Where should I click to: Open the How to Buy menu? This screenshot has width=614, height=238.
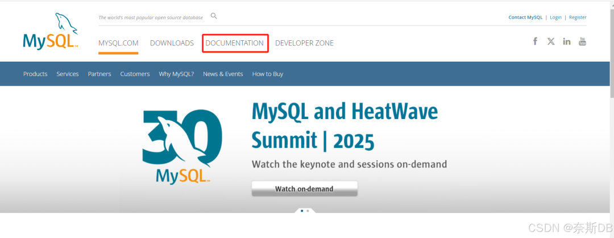(x=267, y=74)
